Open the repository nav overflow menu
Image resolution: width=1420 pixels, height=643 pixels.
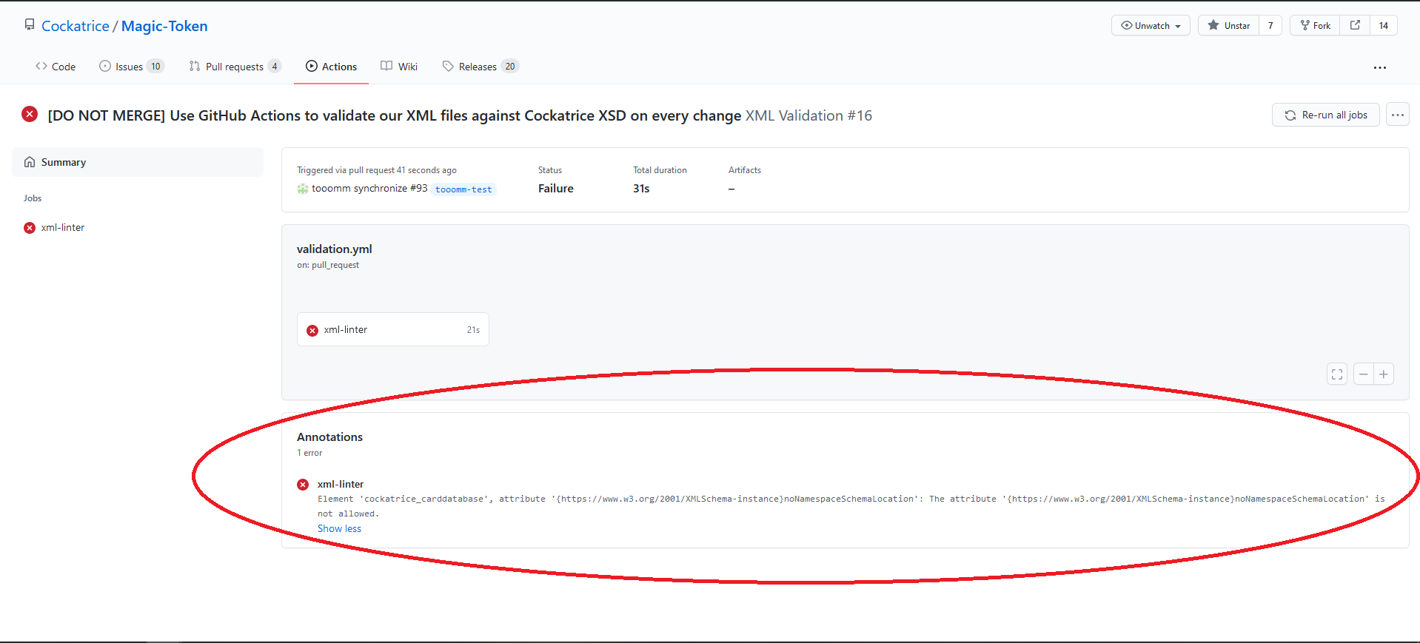pos(1380,67)
